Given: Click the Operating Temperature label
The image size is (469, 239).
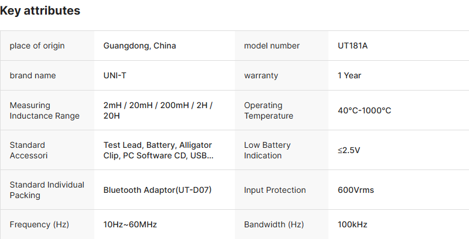Looking at the screenshot, I should 269,110.
